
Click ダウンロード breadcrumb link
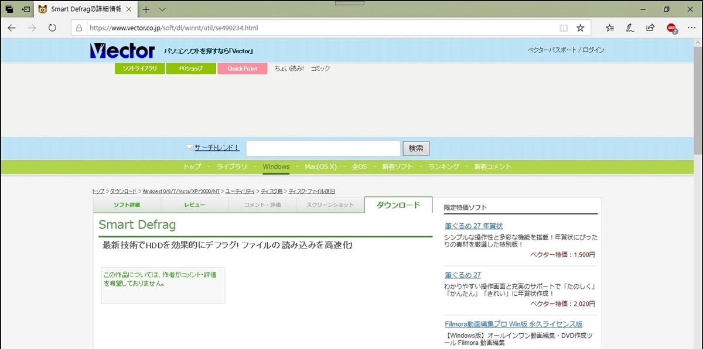[123, 191]
